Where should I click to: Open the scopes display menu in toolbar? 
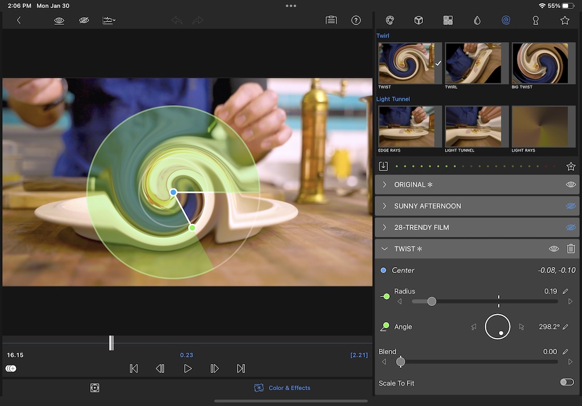click(109, 20)
